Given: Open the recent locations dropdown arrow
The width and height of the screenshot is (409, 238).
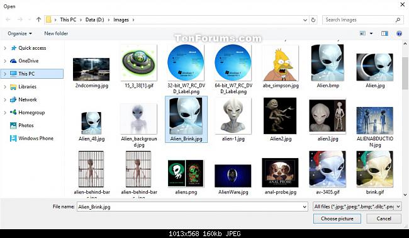Looking at the screenshot, I should (x=30, y=20).
